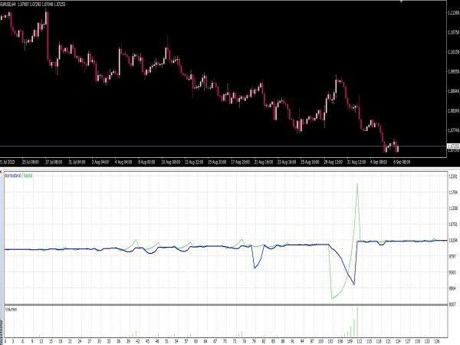Screen dimensions: 460x345
Task: Click the 2 Aug 04:00 time label
Action: (x=100, y=162)
